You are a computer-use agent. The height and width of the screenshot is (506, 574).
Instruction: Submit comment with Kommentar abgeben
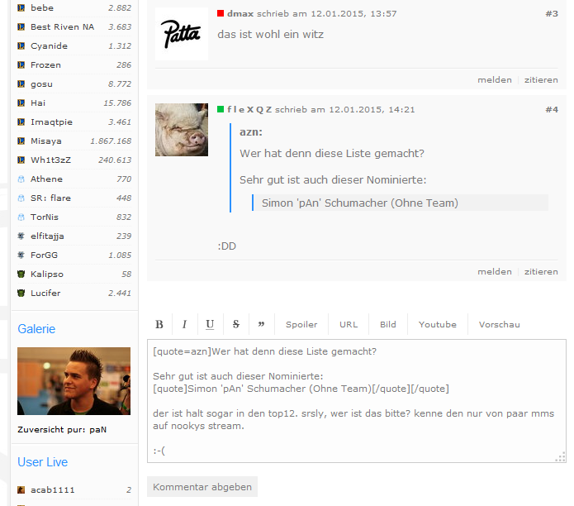202,487
